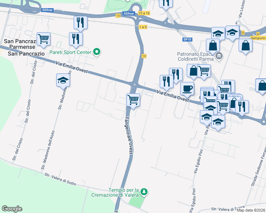Click the Aeroporto exit sign label

tap(258, 38)
